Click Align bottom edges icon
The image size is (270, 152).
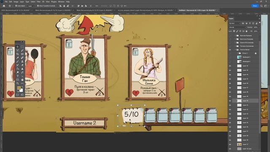click(86, 6)
